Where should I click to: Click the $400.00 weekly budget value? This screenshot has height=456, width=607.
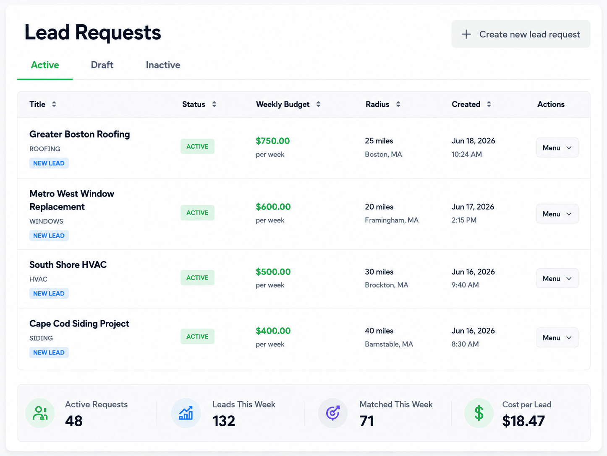point(273,331)
